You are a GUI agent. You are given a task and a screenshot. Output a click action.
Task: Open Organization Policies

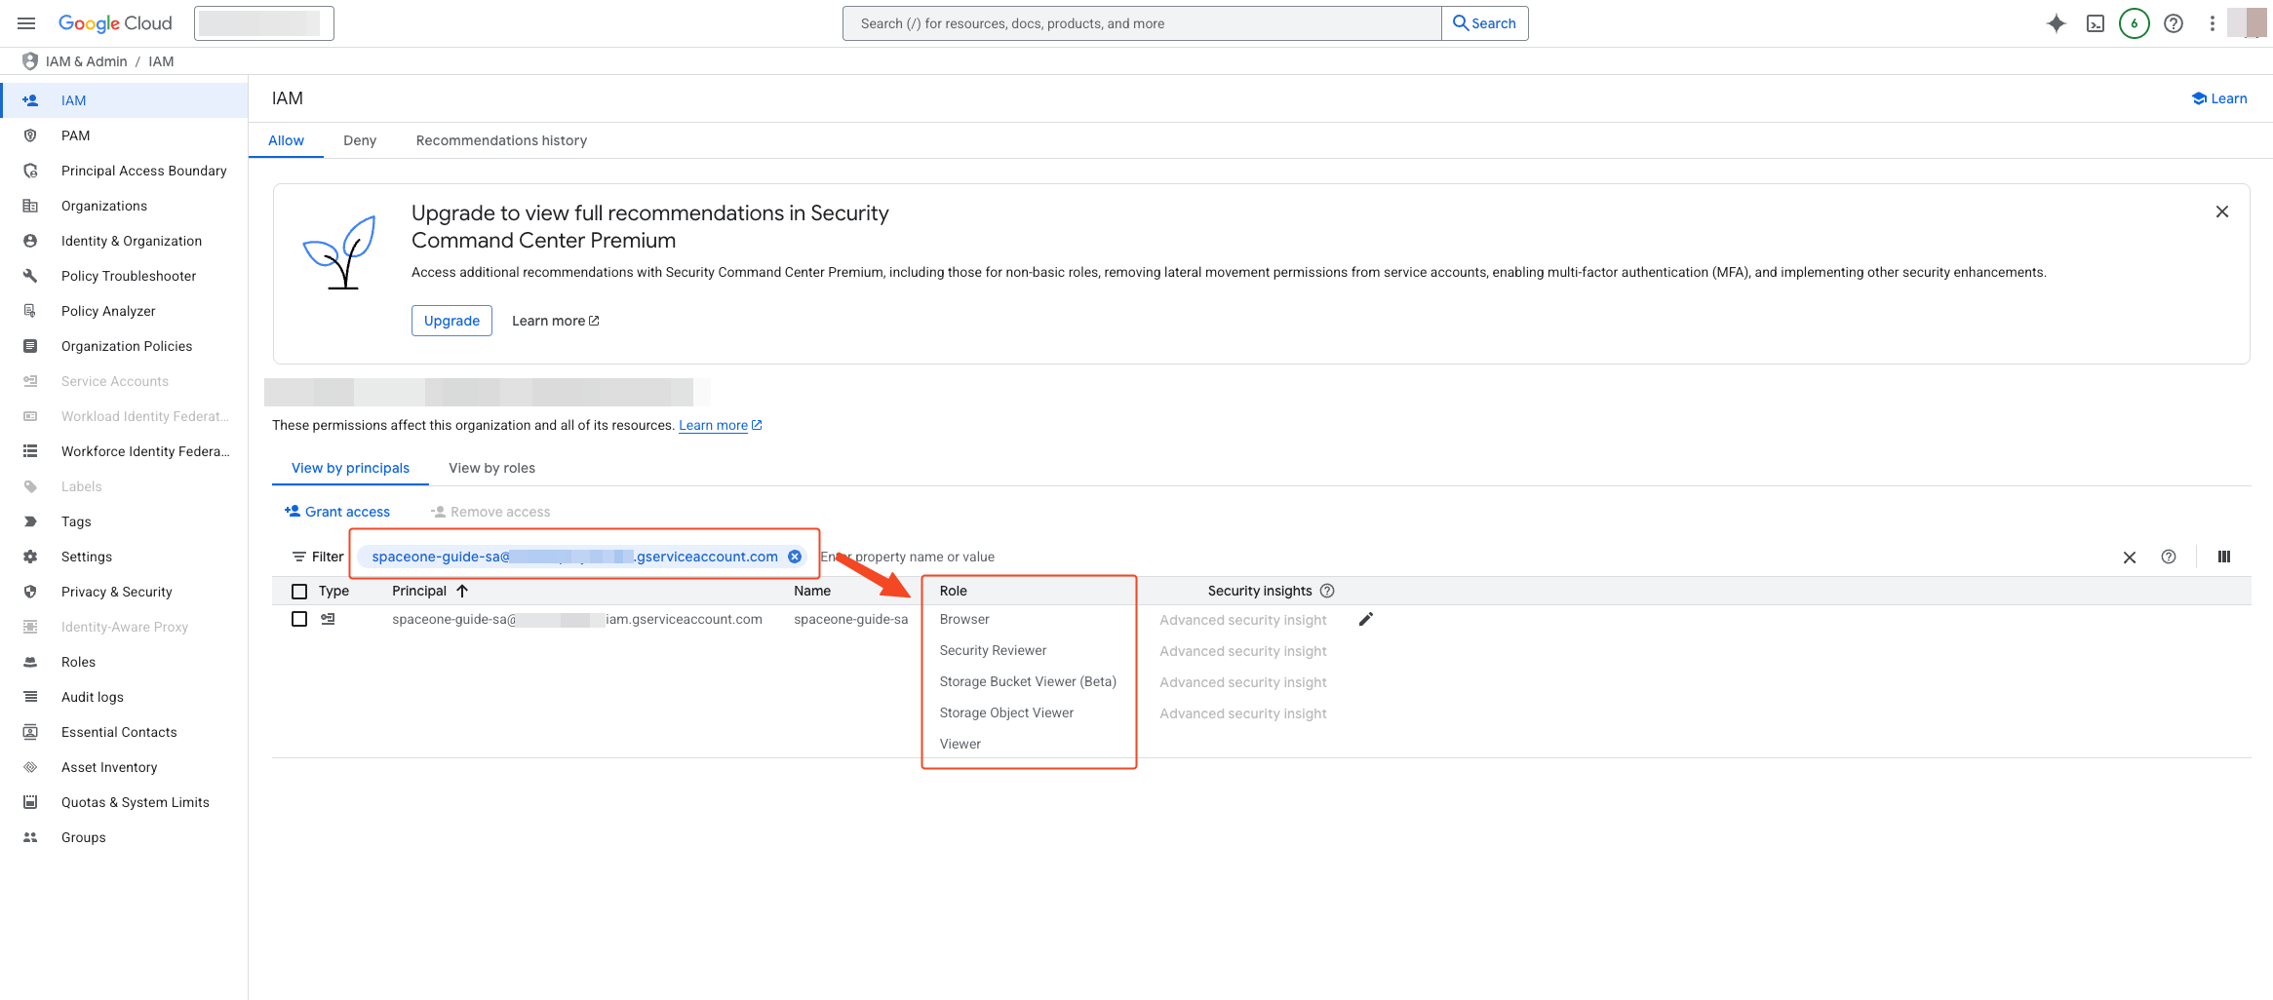point(124,346)
